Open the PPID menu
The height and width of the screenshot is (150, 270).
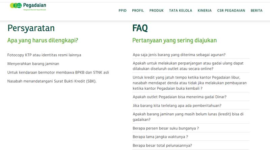(x=123, y=10)
